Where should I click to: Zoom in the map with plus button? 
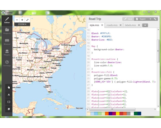(x=22, y=20)
